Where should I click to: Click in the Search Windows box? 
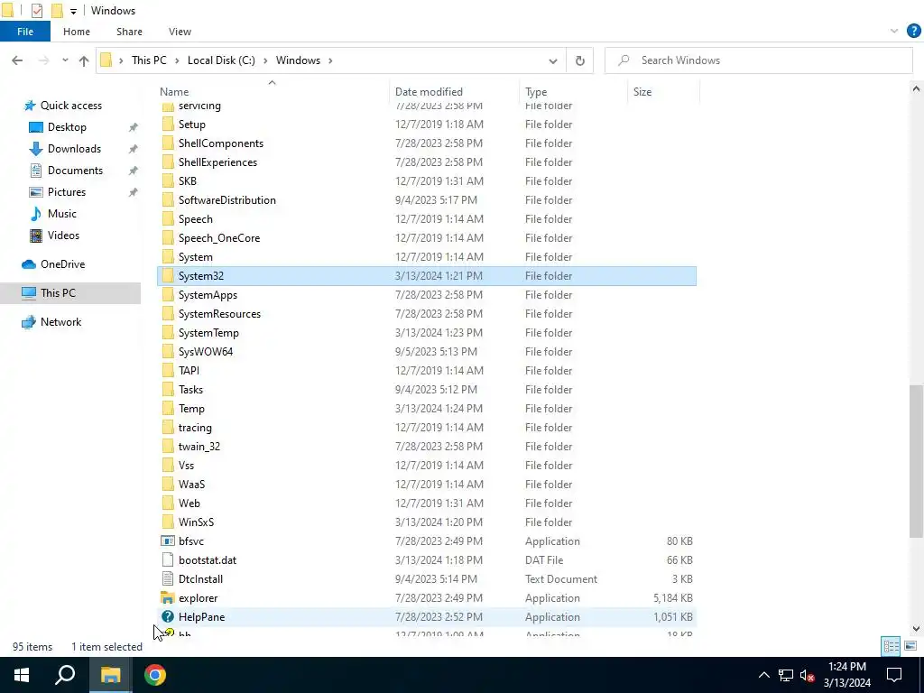758,60
